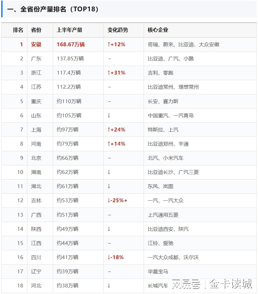Screen dimensions: 258x294
Task: Select the 广东 province cell
Action: pyautogui.click(x=36, y=59)
